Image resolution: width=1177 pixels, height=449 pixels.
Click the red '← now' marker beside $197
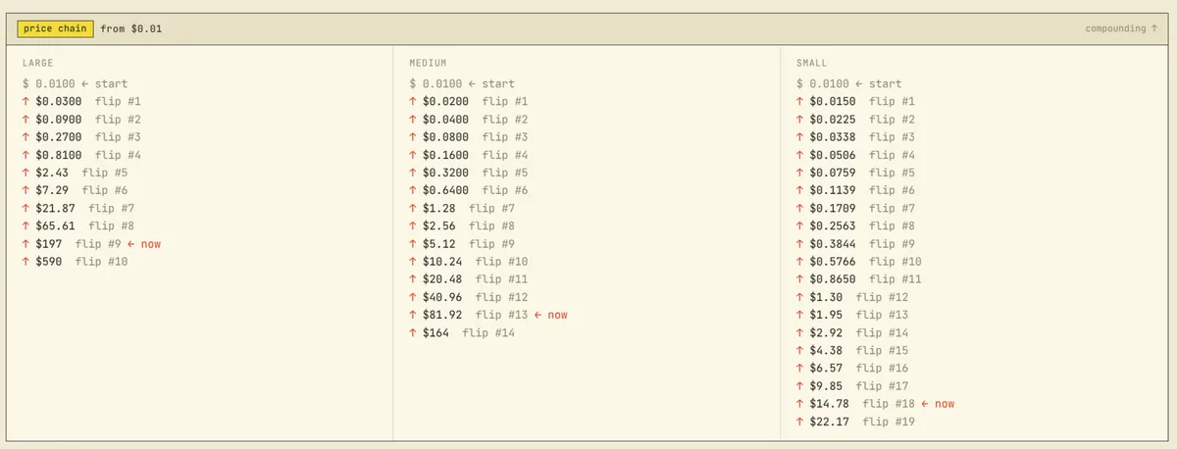pos(144,243)
